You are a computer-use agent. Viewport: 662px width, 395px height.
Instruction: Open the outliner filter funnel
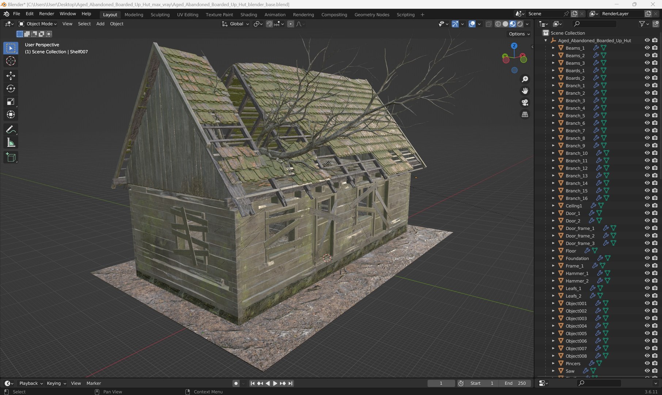(x=642, y=24)
